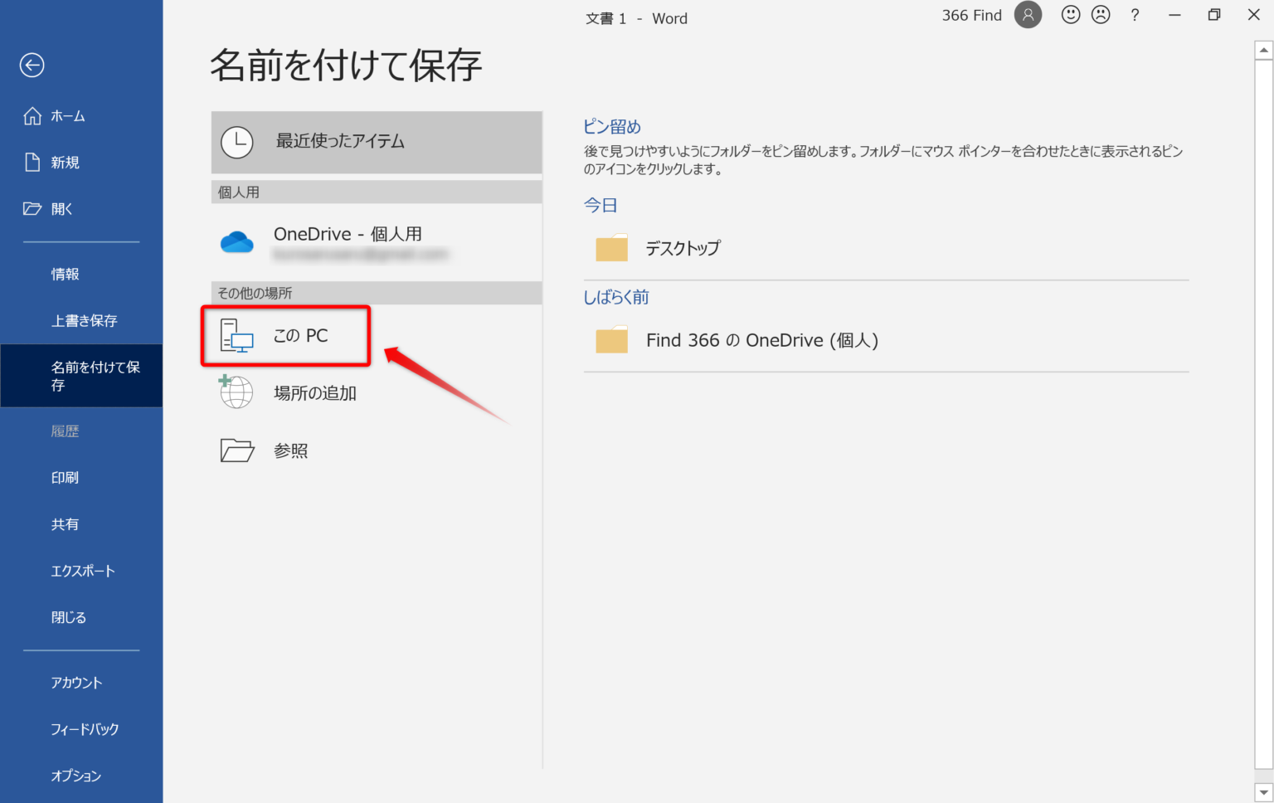Open the 参照 browse folder icon

pyautogui.click(x=236, y=450)
